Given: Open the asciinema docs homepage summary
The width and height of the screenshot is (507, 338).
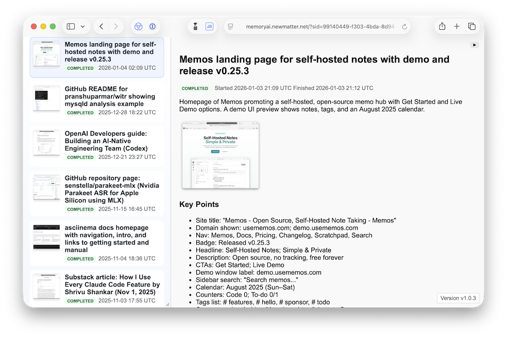Looking at the screenshot, I should click(97, 240).
